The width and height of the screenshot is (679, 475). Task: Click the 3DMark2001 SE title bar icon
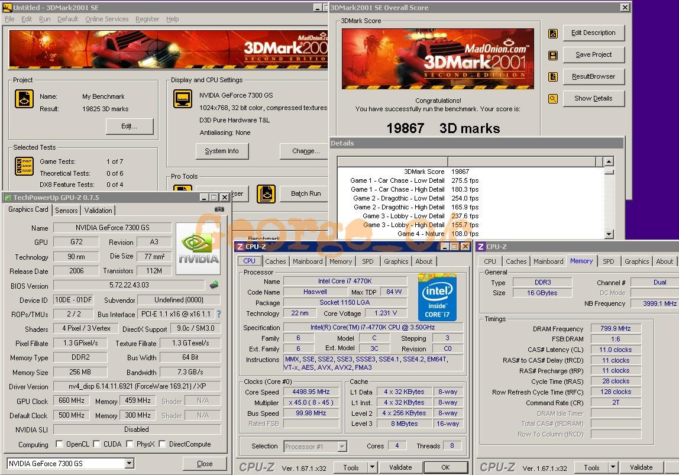pos(7,7)
